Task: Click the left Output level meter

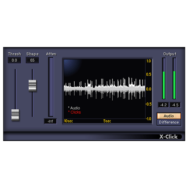Action: (x=164, y=78)
